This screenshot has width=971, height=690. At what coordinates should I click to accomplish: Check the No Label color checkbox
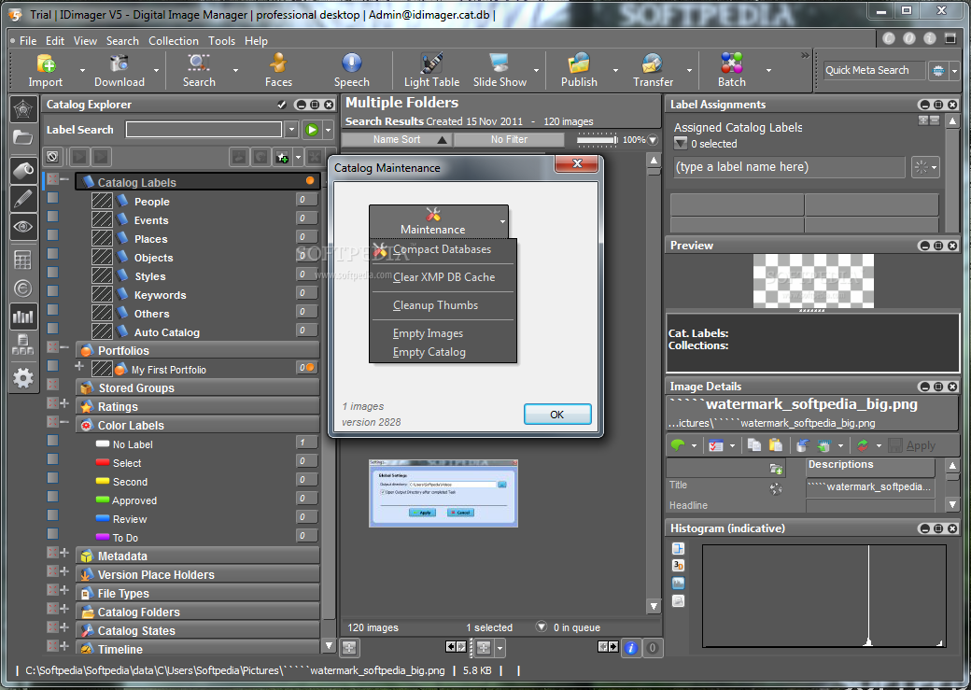coord(53,441)
